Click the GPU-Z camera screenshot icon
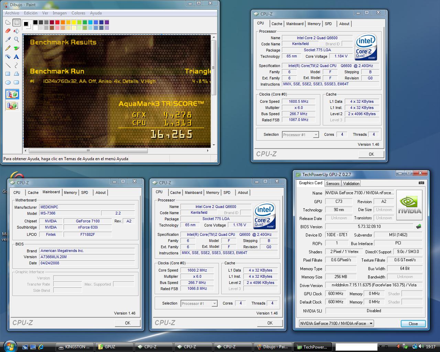Viewport: 440px width, 352px height. [x=421, y=183]
